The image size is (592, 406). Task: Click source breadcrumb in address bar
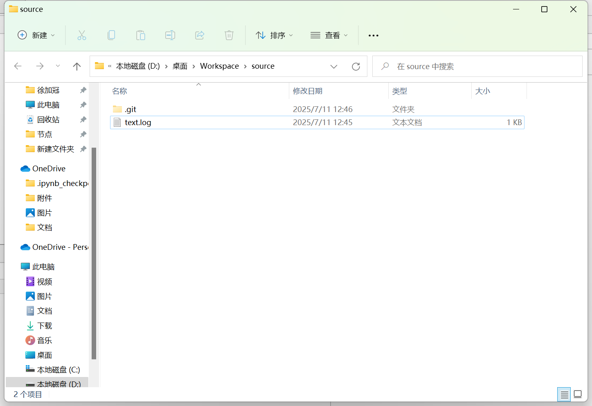click(263, 66)
